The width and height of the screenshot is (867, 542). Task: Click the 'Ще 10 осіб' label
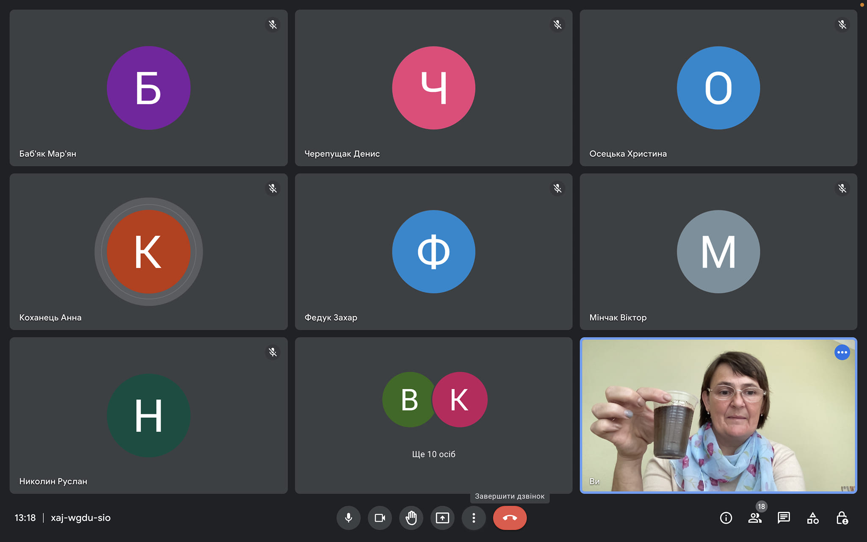[433, 454]
